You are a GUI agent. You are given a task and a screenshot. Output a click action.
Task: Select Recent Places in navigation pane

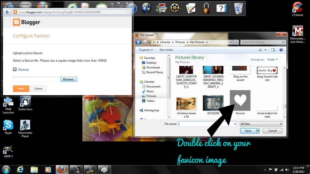point(153,72)
